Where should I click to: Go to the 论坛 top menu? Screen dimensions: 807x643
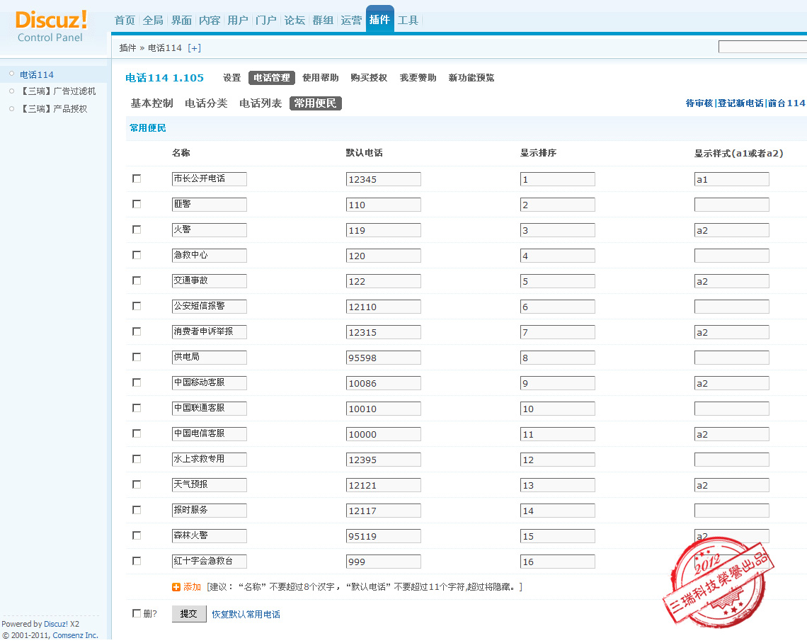click(x=294, y=21)
